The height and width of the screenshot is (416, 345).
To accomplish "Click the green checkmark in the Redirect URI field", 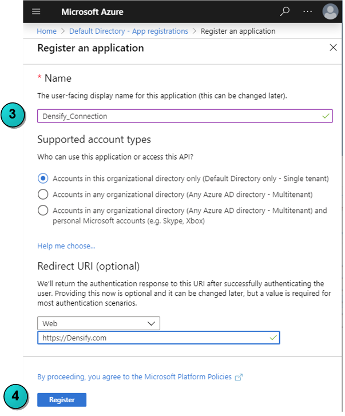I will pos(273,338).
